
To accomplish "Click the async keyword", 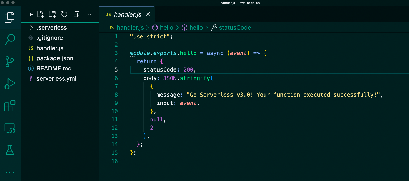I will [x=215, y=53].
